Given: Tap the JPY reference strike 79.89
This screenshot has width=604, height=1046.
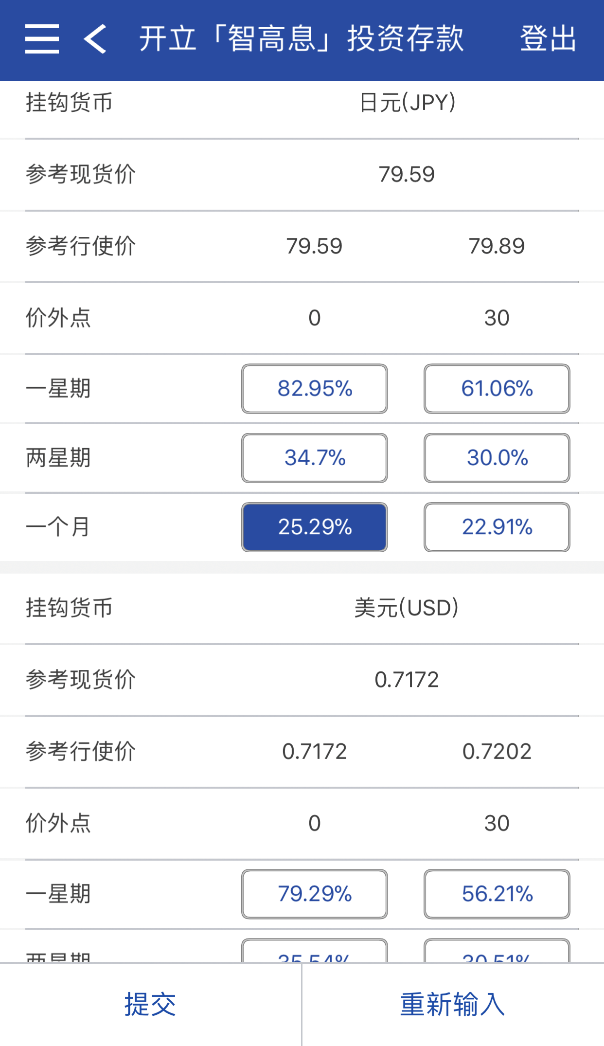Looking at the screenshot, I should 497,246.
